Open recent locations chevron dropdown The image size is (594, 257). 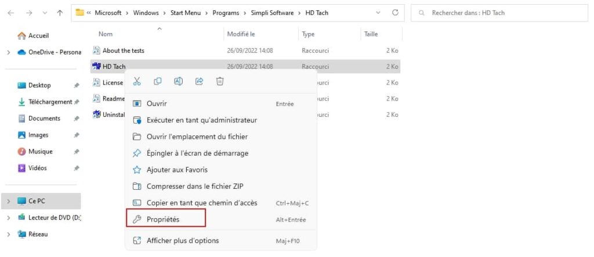tap(45, 13)
